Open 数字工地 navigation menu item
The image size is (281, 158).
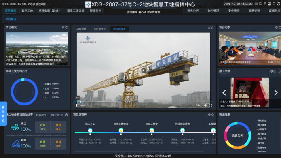point(27,11)
